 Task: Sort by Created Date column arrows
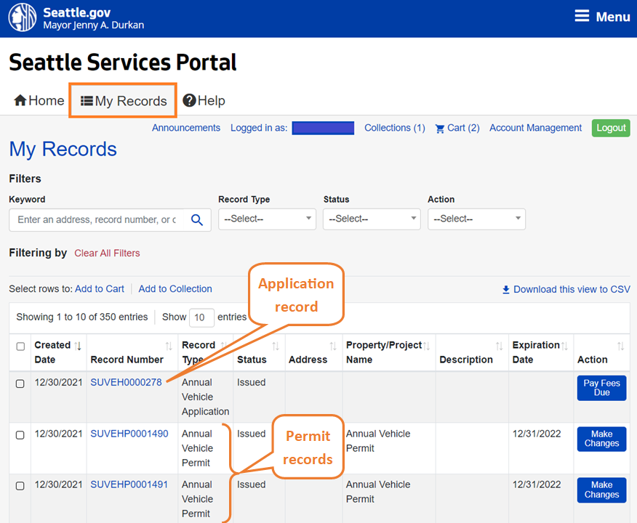78,346
